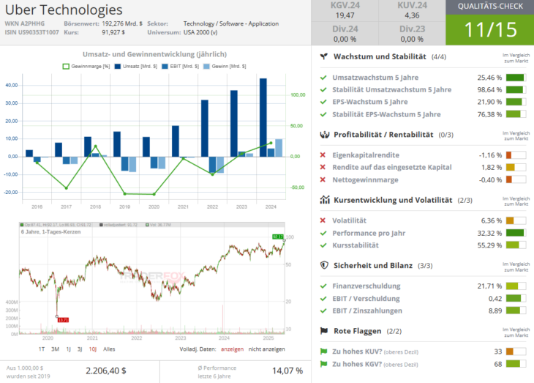Click the 2024 Umsatz bar in chart
The height and width of the screenshot is (383, 534).
263,118
